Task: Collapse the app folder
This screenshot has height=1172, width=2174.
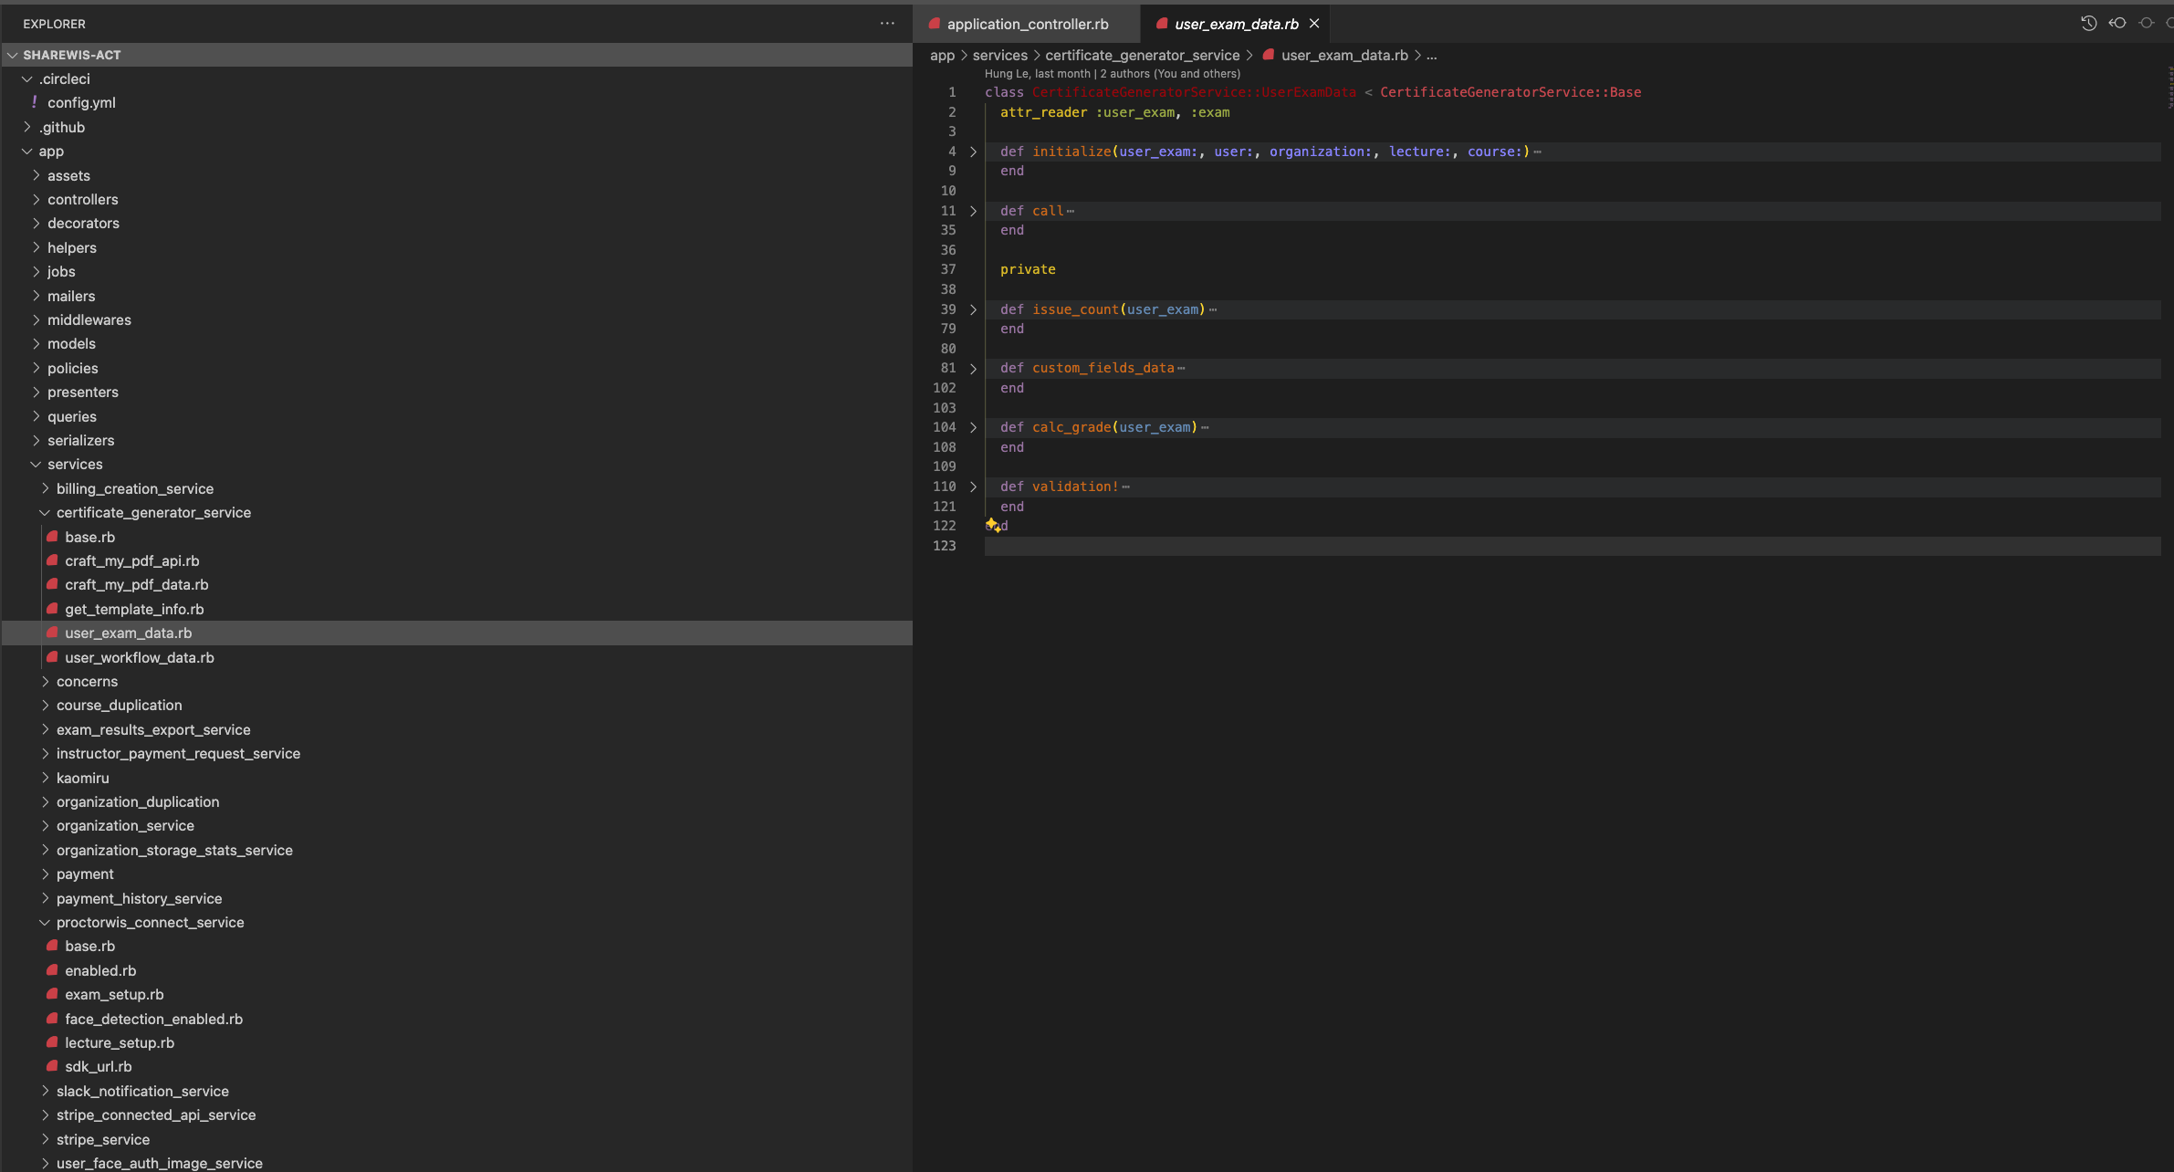Action: [456, 152]
